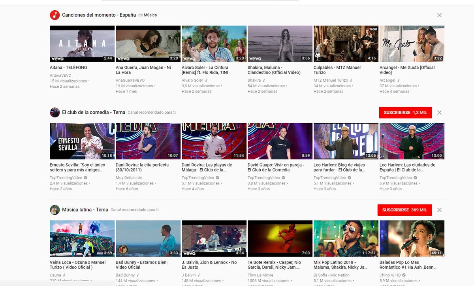Open Canciones del momento - España playlist title
This screenshot has width=474, height=286.
click(x=99, y=15)
